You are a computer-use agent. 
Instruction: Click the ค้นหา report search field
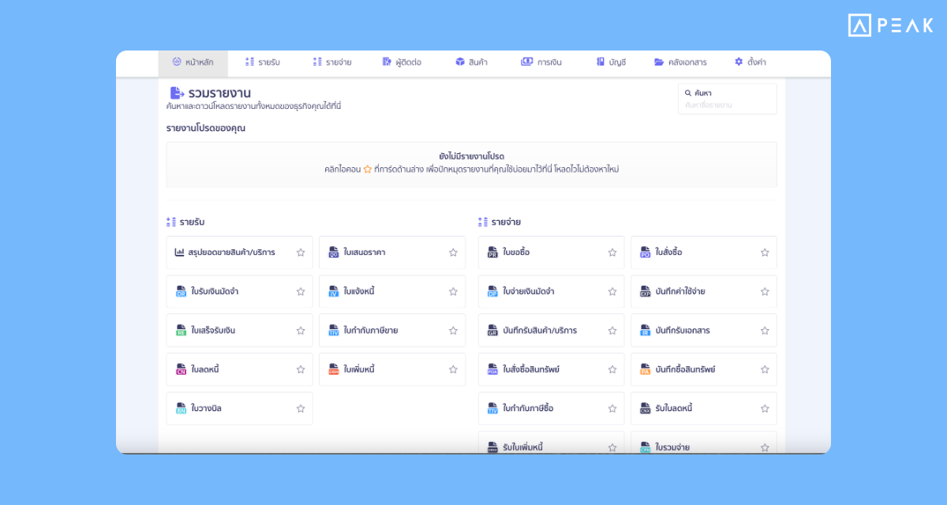pos(727,105)
